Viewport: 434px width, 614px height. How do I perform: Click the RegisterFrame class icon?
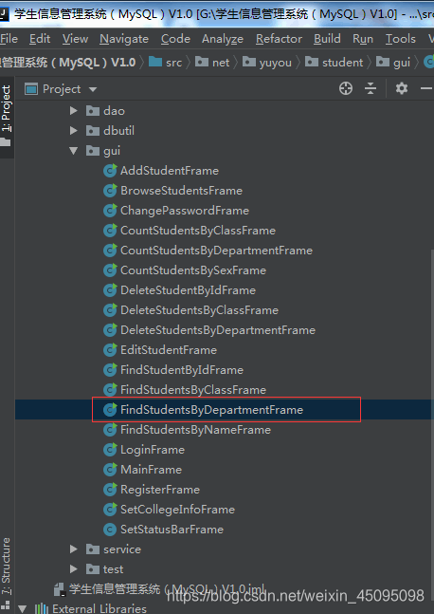tap(110, 490)
